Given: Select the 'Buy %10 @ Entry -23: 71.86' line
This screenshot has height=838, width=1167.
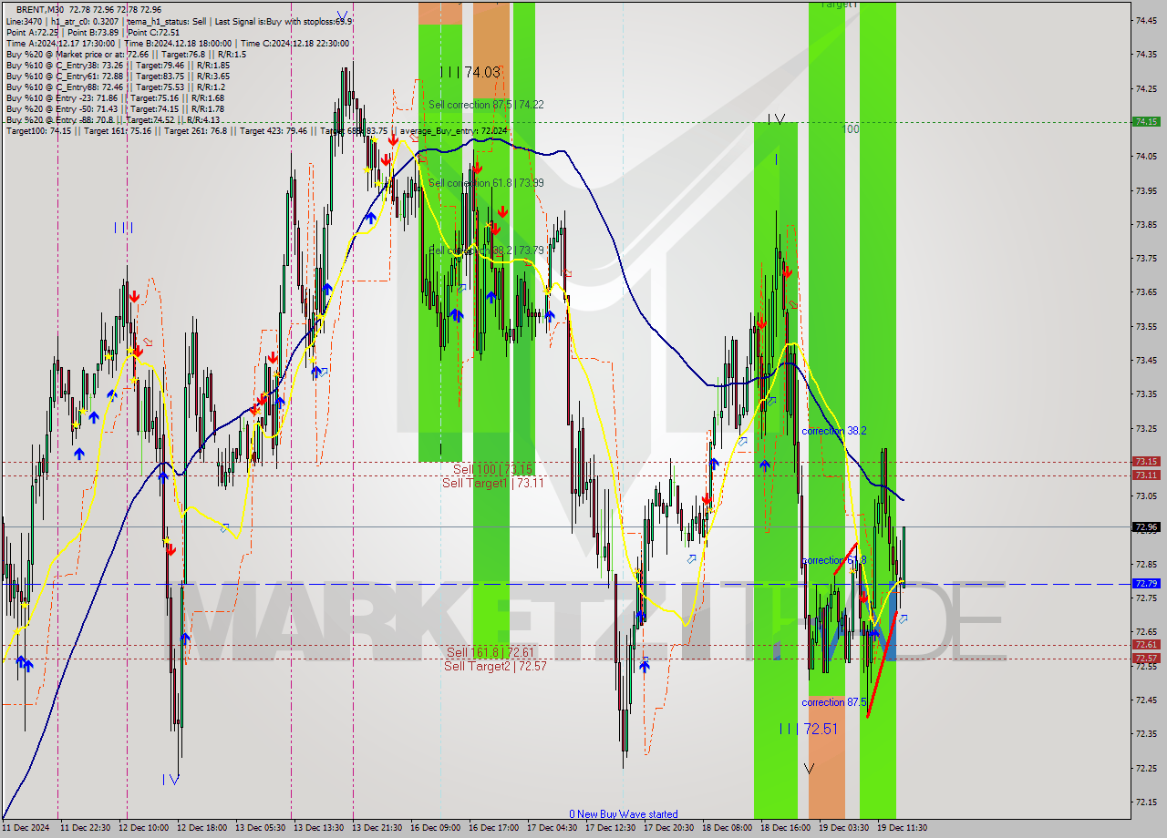Looking at the screenshot, I should (115, 97).
